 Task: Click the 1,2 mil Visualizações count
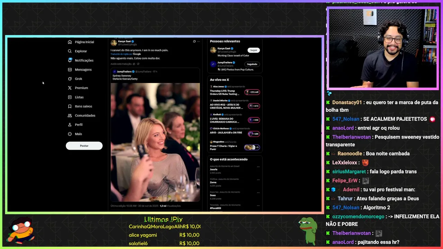click(170, 206)
